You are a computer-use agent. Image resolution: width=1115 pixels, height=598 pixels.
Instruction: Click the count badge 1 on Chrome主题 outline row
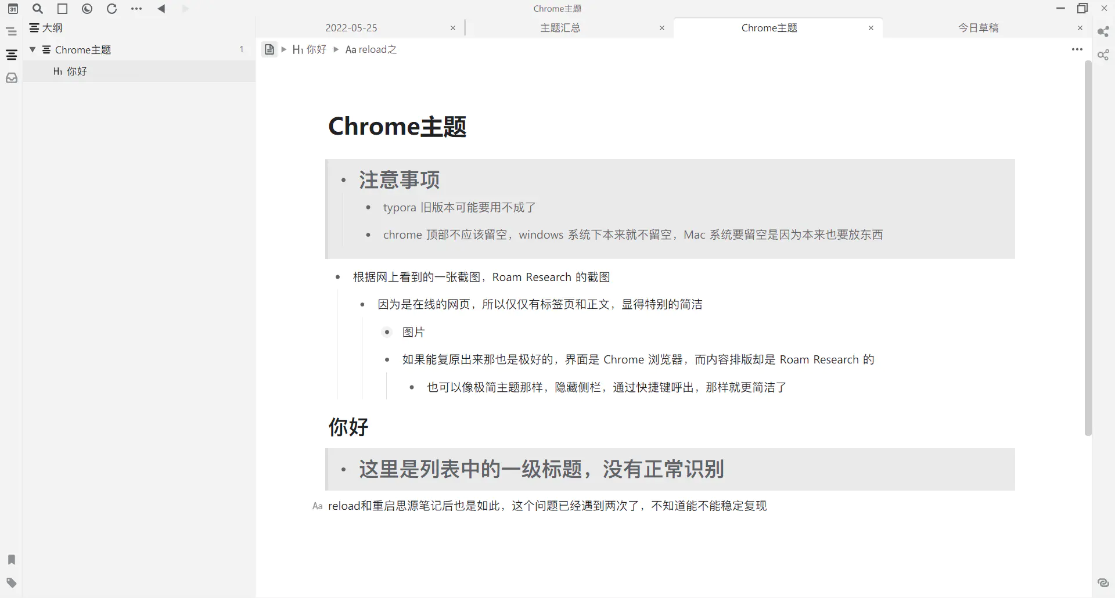(x=242, y=50)
